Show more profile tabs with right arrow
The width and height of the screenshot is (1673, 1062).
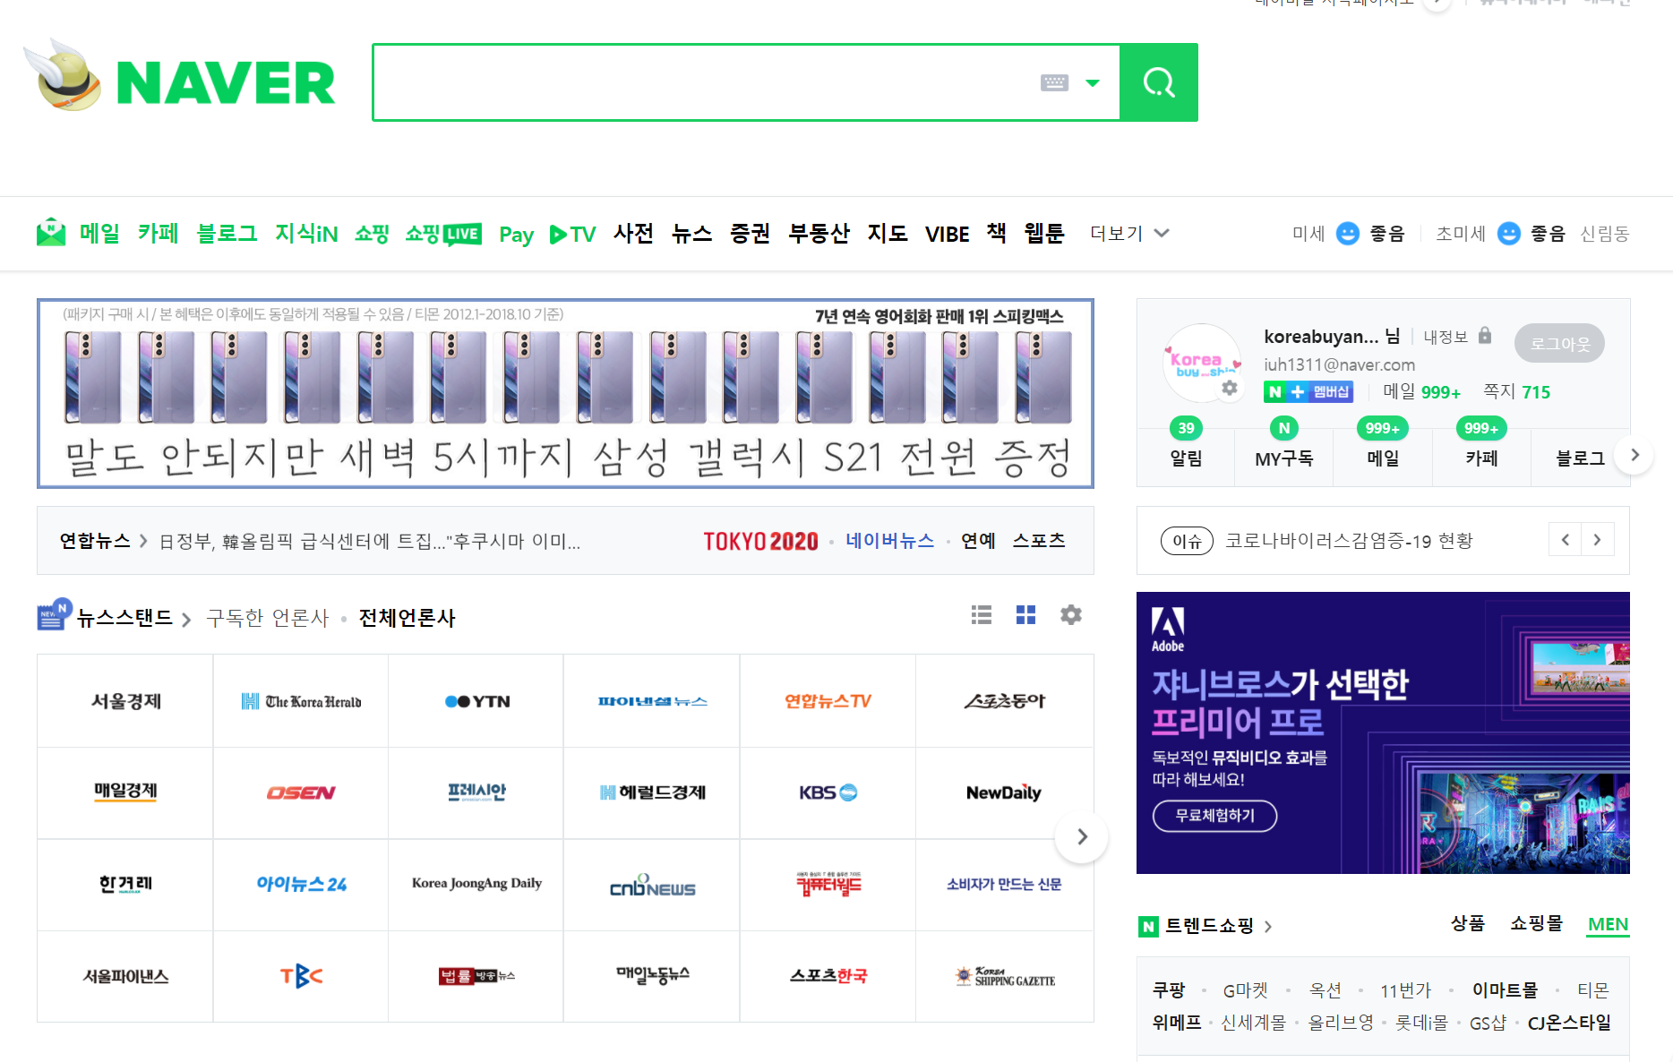(x=1634, y=455)
